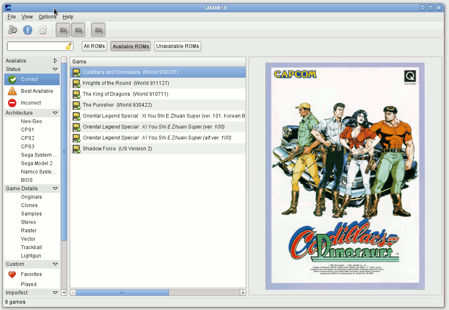The image size is (449, 310).
Task: Select the Clones filter
Action: 32,205
